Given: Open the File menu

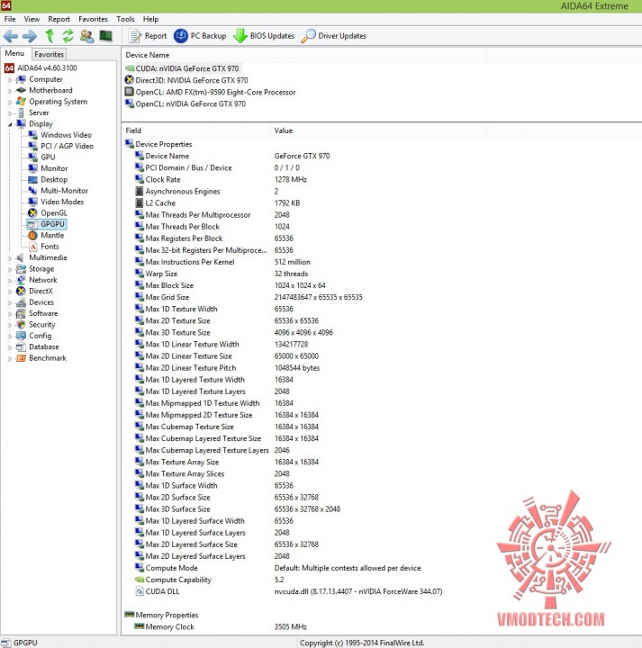Looking at the screenshot, I should tap(10, 19).
